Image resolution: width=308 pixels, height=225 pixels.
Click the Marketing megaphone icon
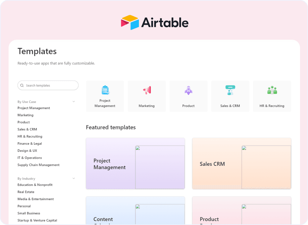pos(147,90)
